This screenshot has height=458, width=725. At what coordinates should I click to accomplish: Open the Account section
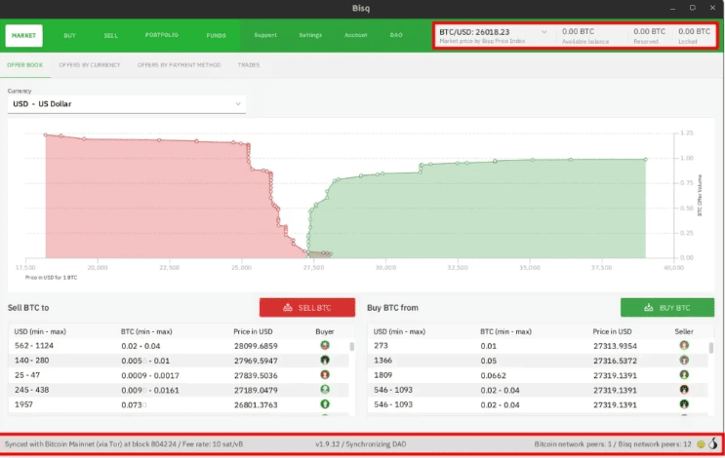355,35
